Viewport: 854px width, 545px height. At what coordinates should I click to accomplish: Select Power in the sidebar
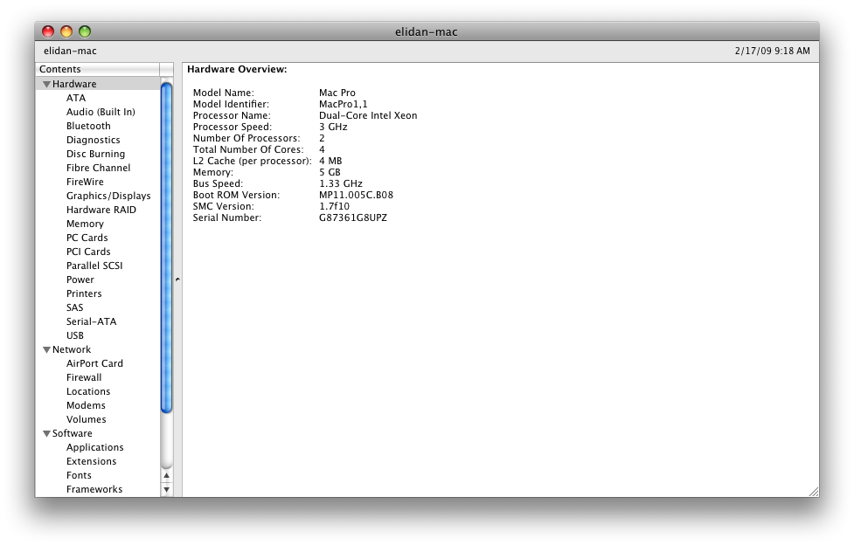pyautogui.click(x=80, y=279)
